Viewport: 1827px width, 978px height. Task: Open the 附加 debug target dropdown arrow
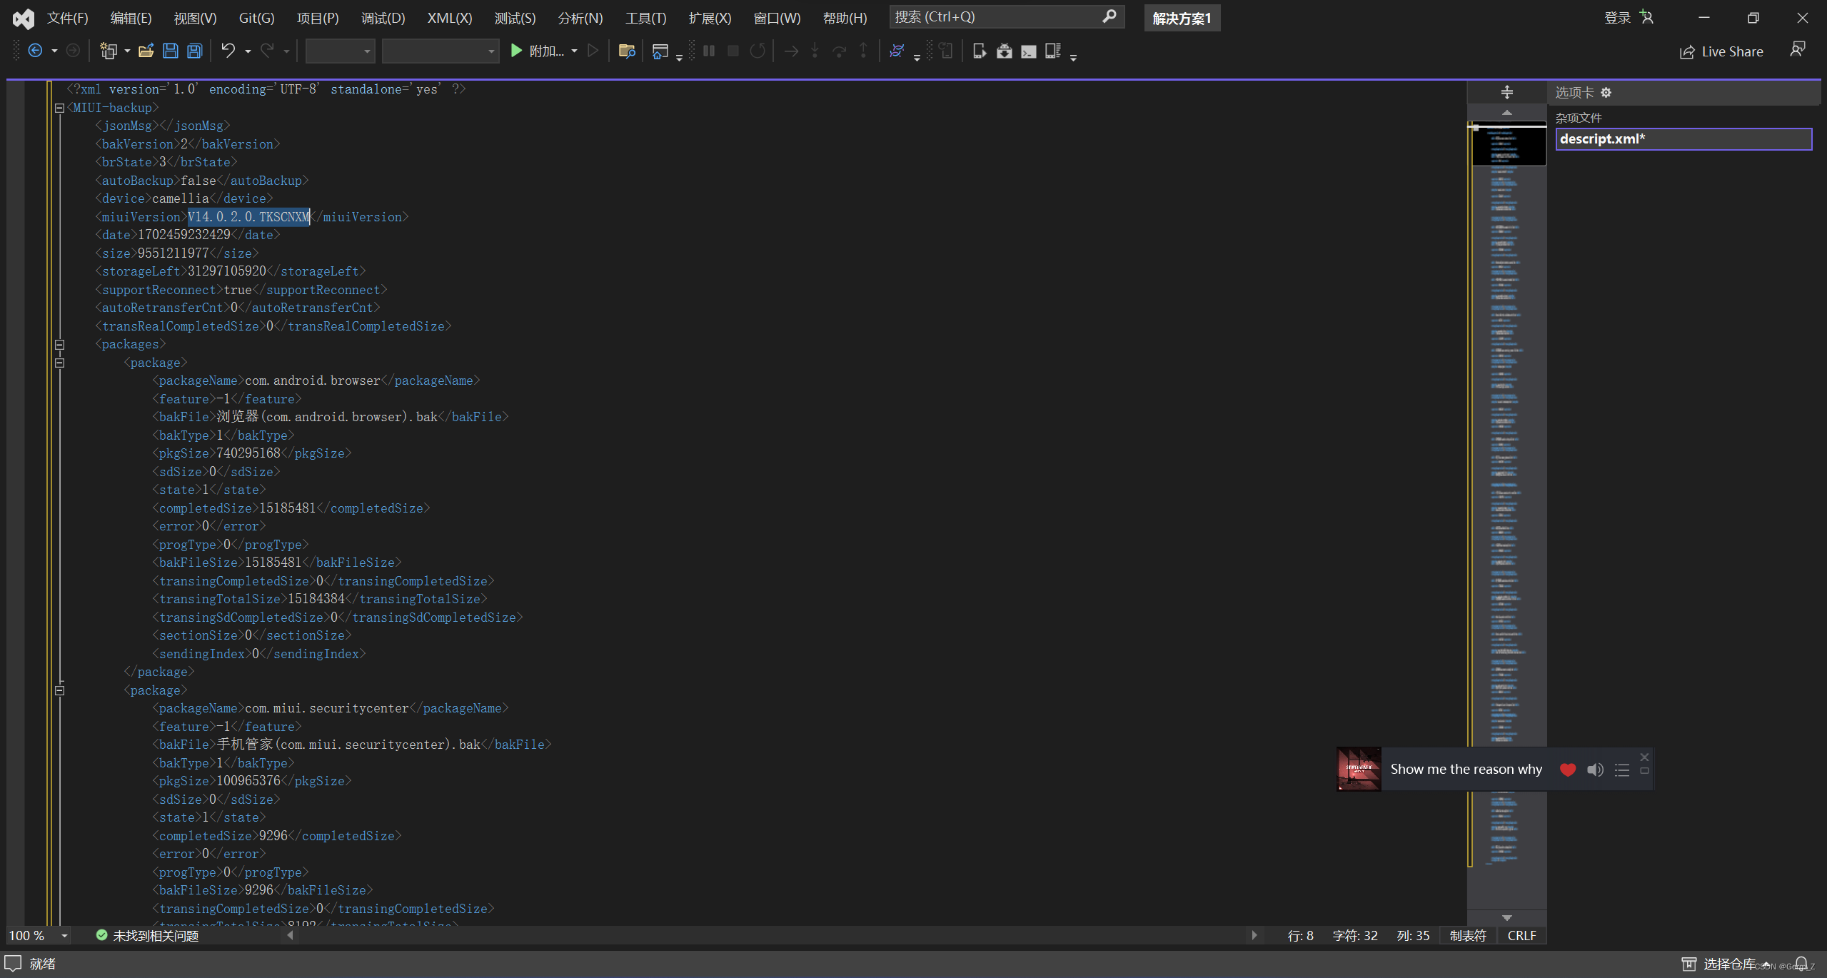pos(574,51)
